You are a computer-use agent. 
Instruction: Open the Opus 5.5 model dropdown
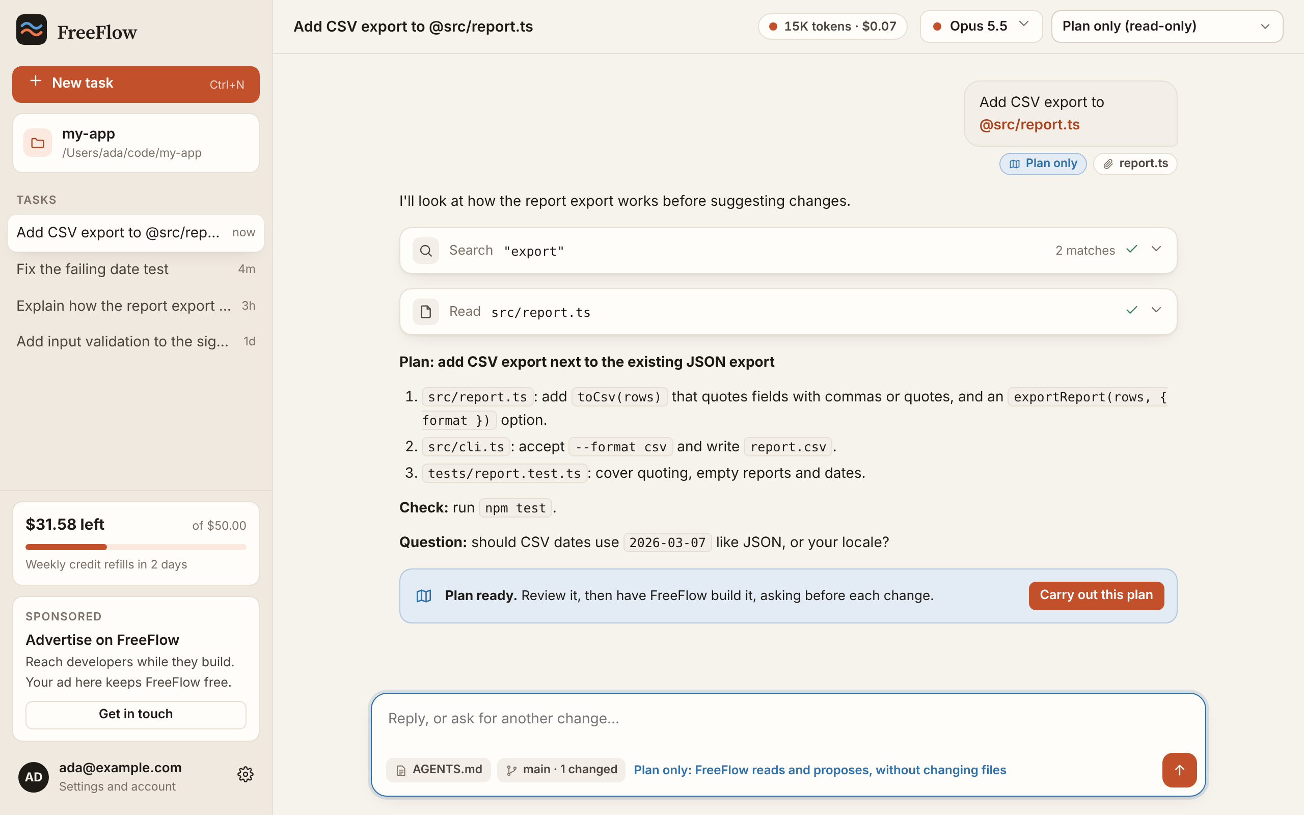pos(981,26)
